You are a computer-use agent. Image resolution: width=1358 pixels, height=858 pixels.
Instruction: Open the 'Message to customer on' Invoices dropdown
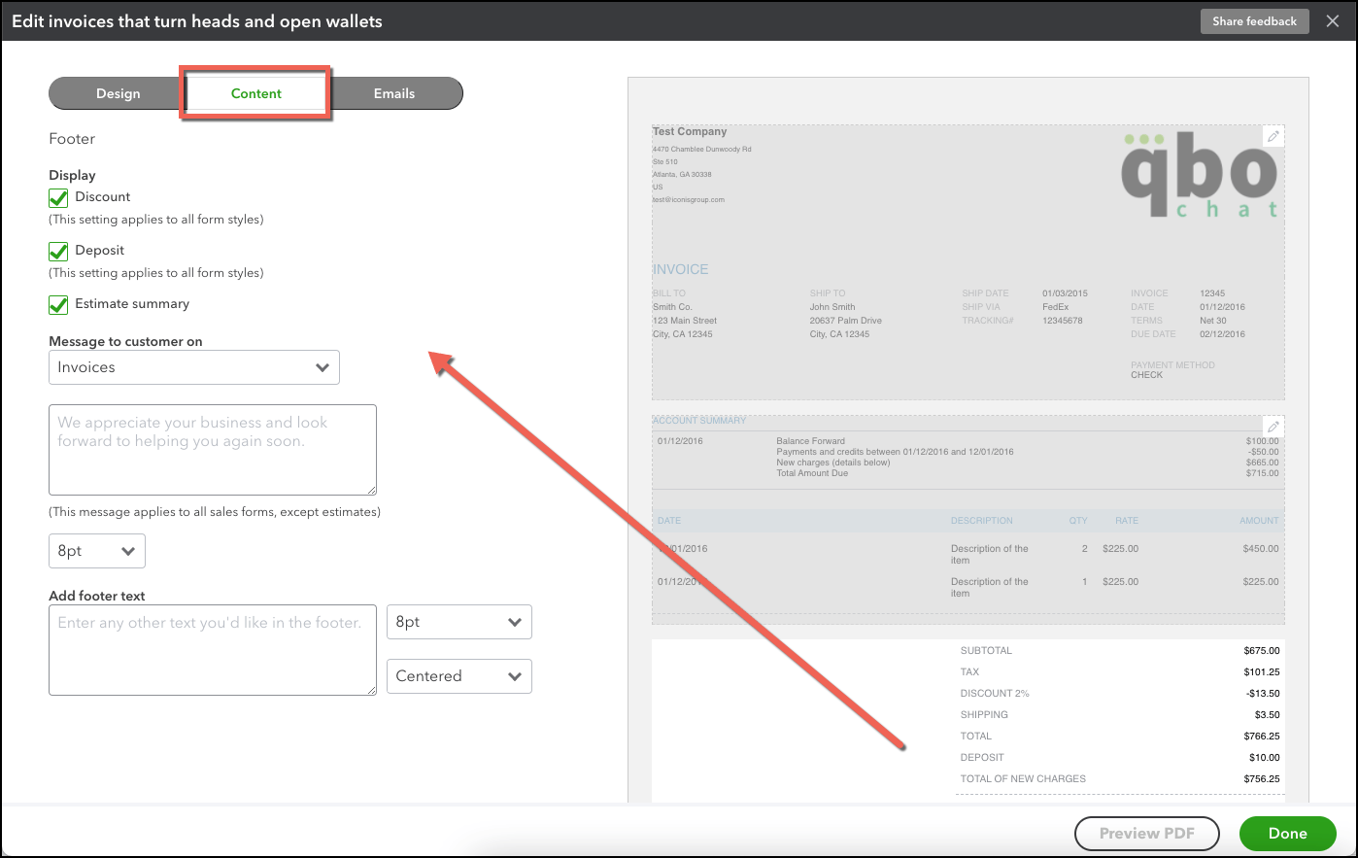193,367
